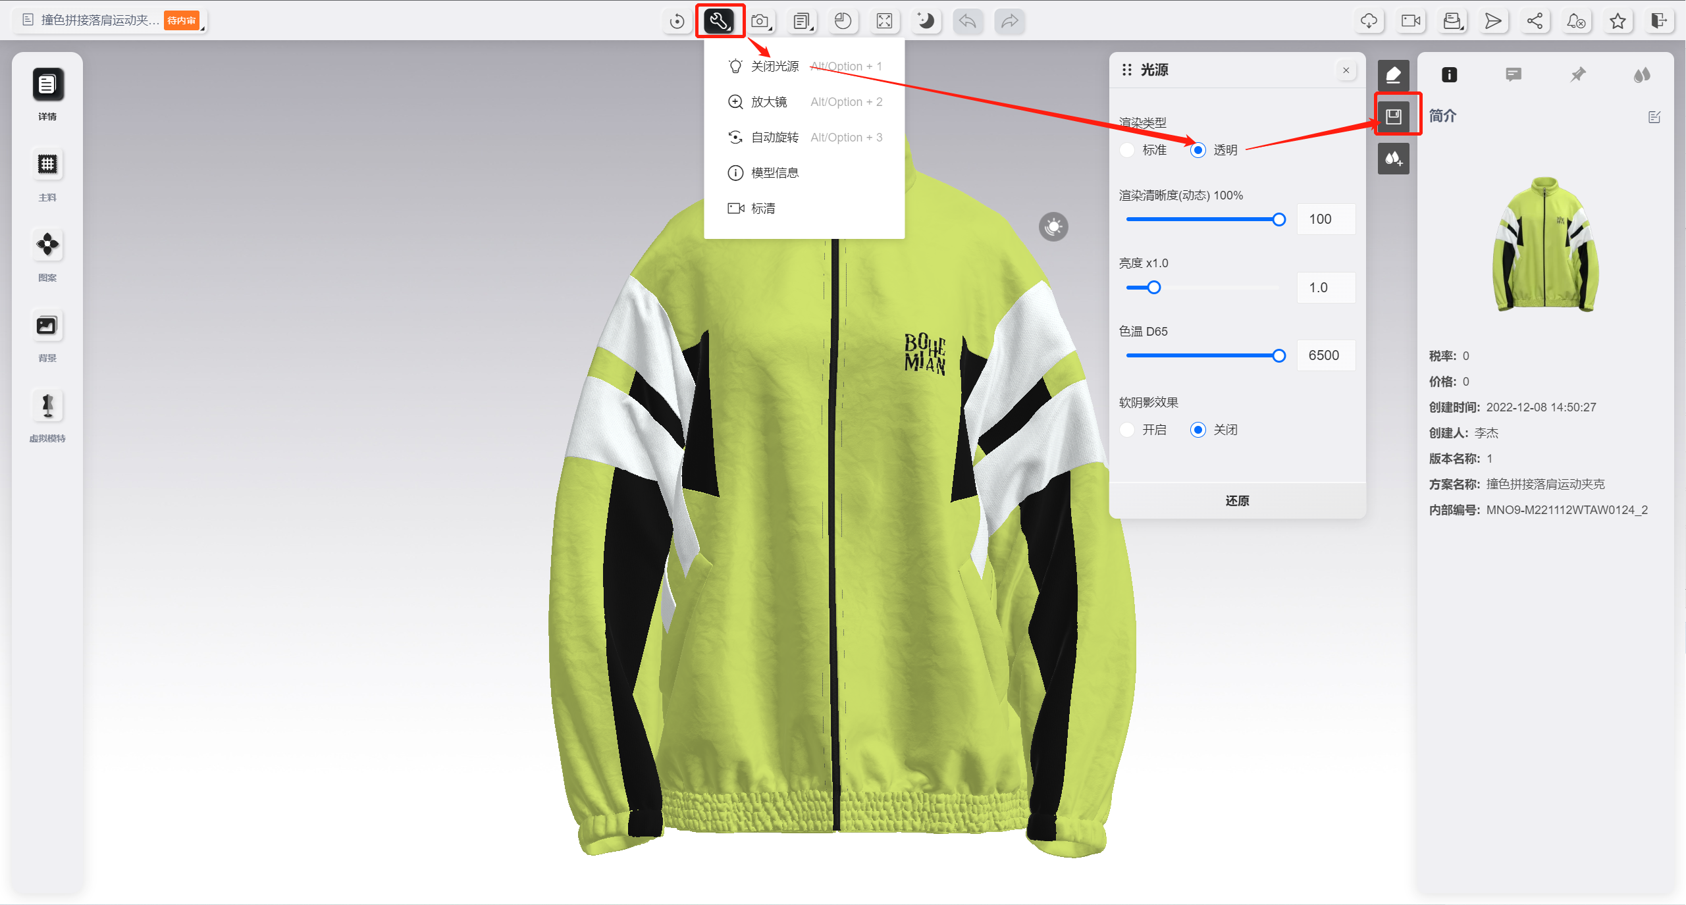Open the 虚拟模特 mannequin sidebar icon
The image size is (1686, 905).
47,405
